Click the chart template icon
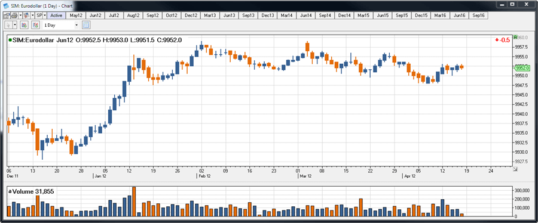 pyautogui.click(x=26, y=16)
